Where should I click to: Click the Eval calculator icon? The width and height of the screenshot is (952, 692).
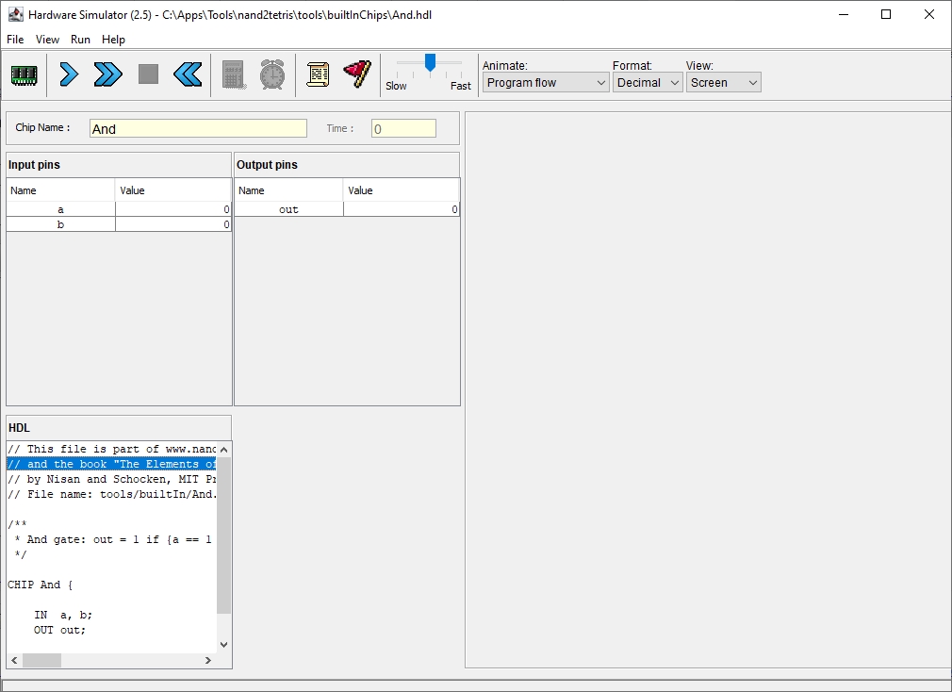[234, 74]
